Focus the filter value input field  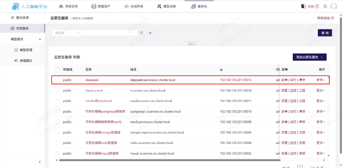point(110,33)
